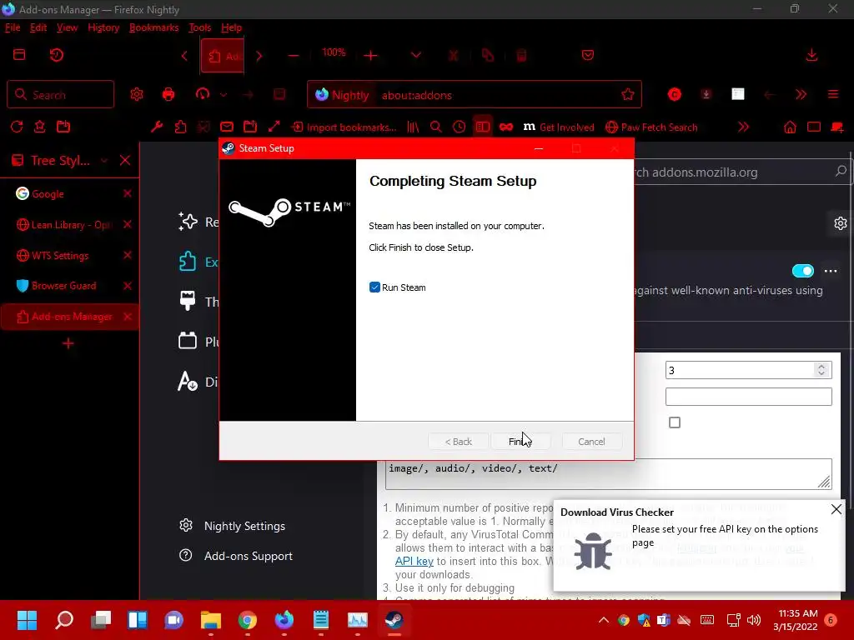Open the Firefox hamburger application menu
Screen dimensions: 854x640
click(x=833, y=95)
